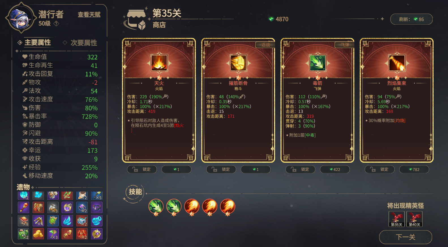The height and width of the screenshot is (247, 448).
Task: Click the 第36关 elite monster thumbnail
Action: tap(396, 219)
